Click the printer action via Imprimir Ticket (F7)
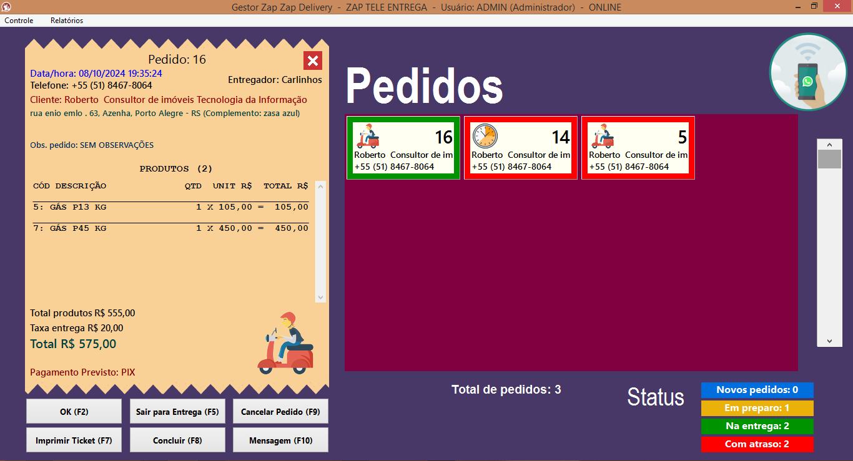Screen dimensions: 853x461 (74, 440)
